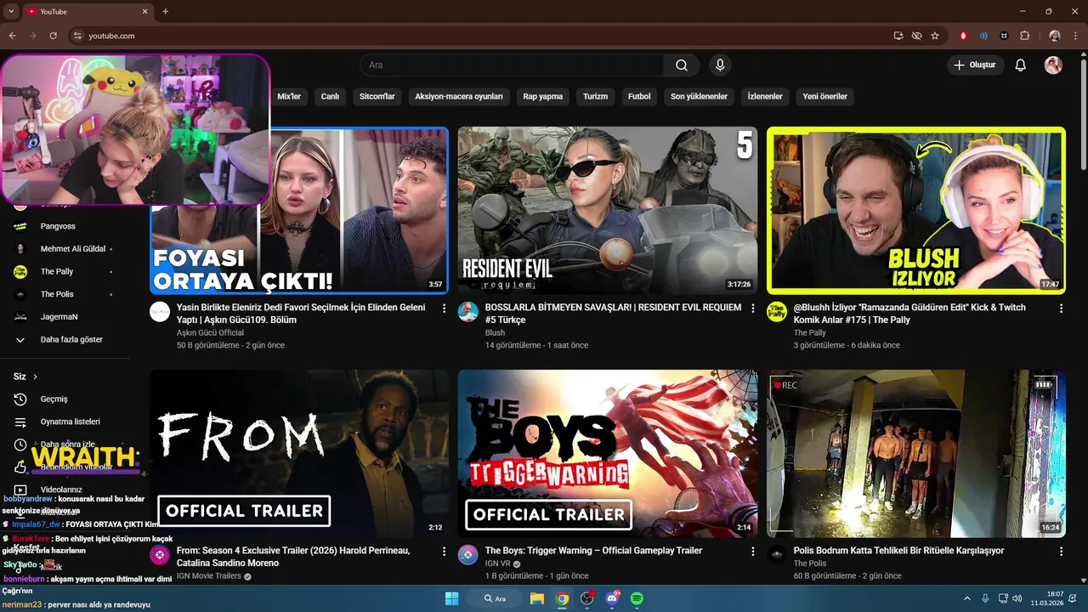Expand the Siz section chevron
The image size is (1088, 612).
pos(35,377)
